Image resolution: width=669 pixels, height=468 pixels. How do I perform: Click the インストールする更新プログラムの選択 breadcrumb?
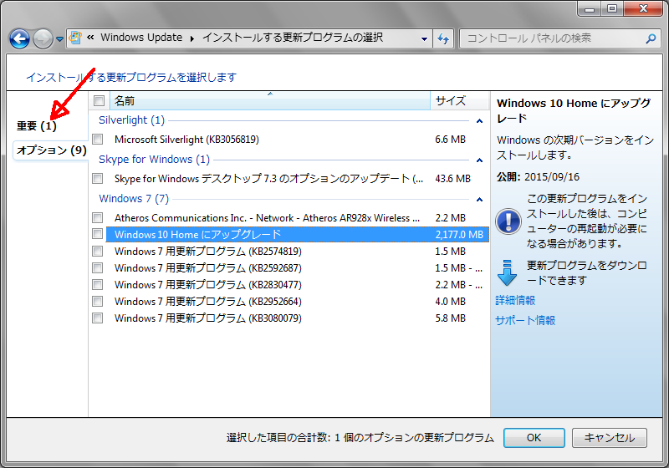point(292,38)
